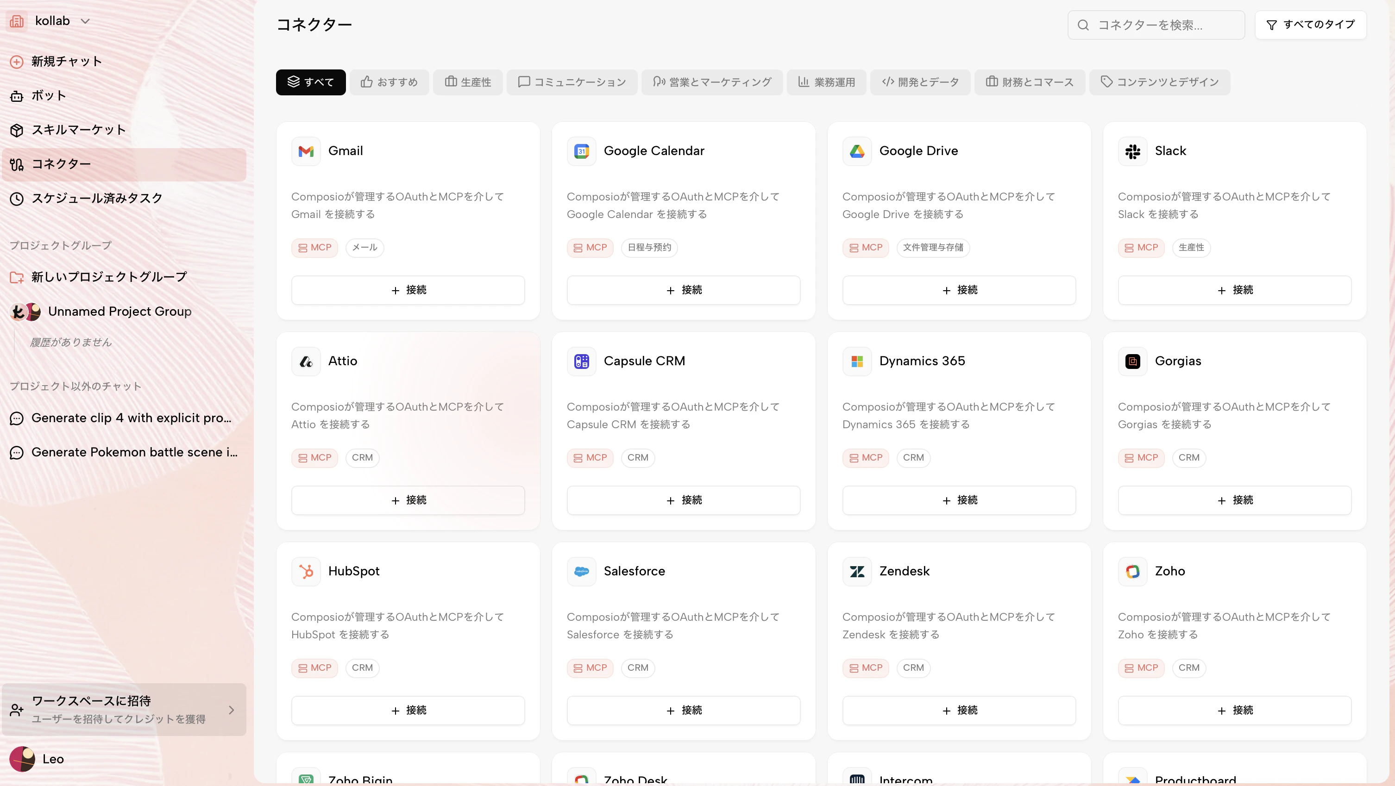
Task: Open the 業務運用 tab
Action: pyautogui.click(x=826, y=82)
